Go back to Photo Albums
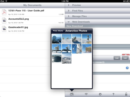Screen dimensions: 130x97 point(58,31)
